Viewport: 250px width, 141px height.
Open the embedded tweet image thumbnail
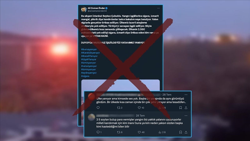click(x=121, y=85)
